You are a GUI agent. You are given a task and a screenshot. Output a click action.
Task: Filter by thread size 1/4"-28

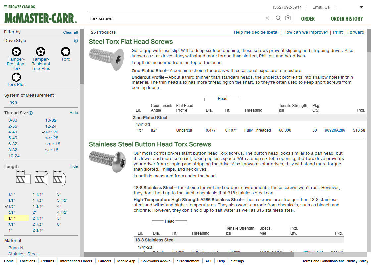click(x=52, y=138)
